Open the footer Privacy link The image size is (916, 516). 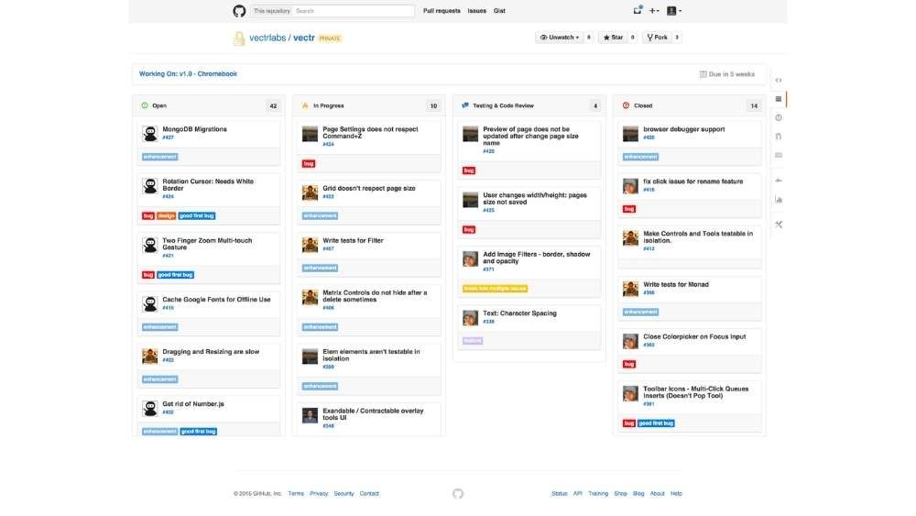(x=319, y=494)
